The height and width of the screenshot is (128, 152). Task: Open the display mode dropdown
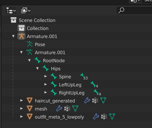[x=25, y=11]
